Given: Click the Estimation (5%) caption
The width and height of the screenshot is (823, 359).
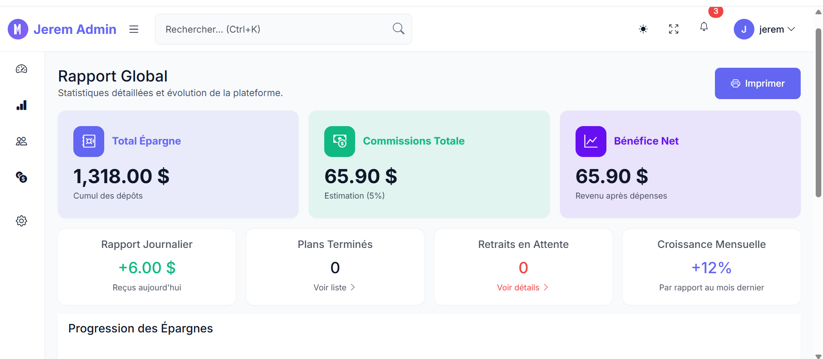Looking at the screenshot, I should 354,196.
